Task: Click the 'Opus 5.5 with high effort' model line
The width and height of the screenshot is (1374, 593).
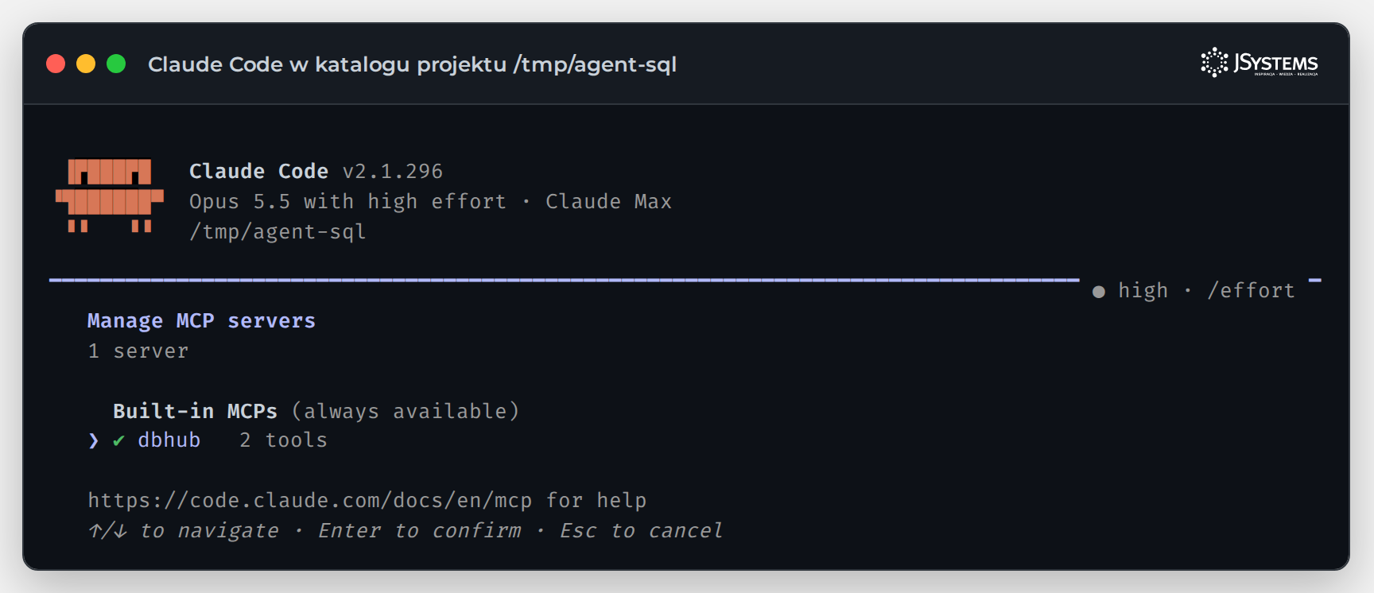Action: pyautogui.click(x=347, y=201)
